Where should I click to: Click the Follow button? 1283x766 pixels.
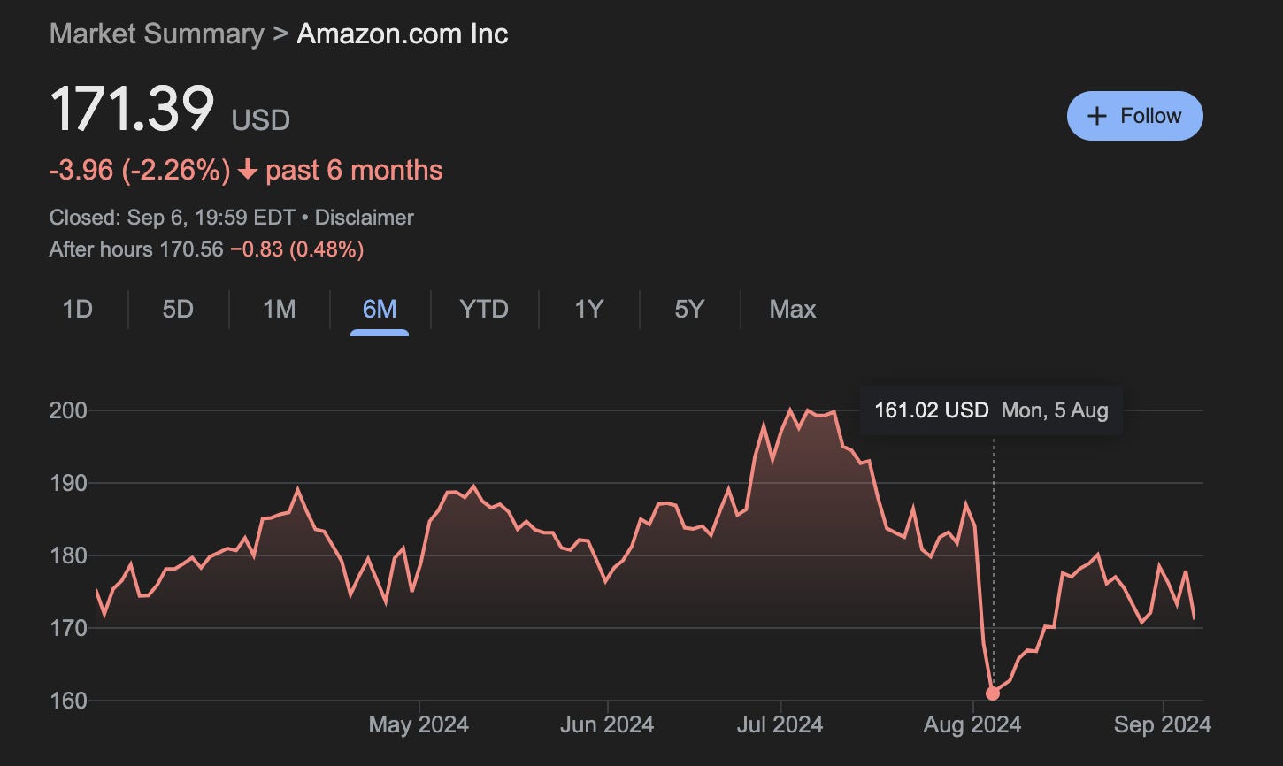[1135, 115]
